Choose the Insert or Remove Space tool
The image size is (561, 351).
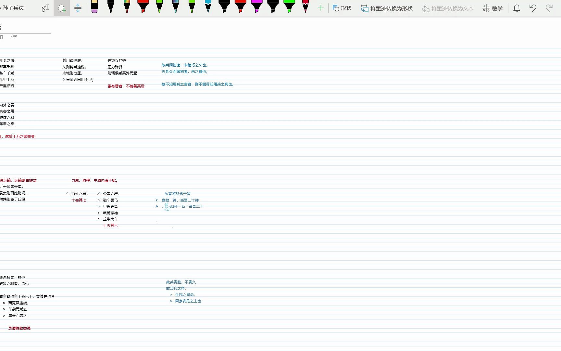click(x=78, y=8)
